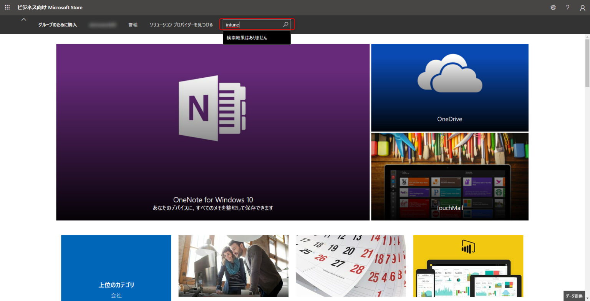Image resolution: width=590 pixels, height=301 pixels.
Task: Open store settings via the gear icon
Action: (553, 7)
